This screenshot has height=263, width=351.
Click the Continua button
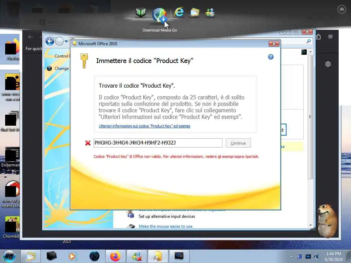pos(238,143)
